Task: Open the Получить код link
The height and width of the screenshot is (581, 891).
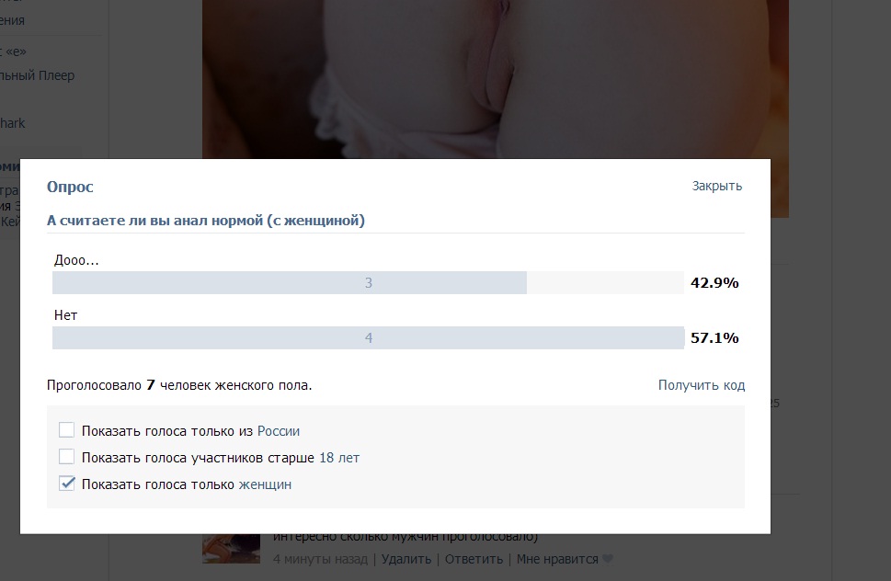Action: click(702, 385)
